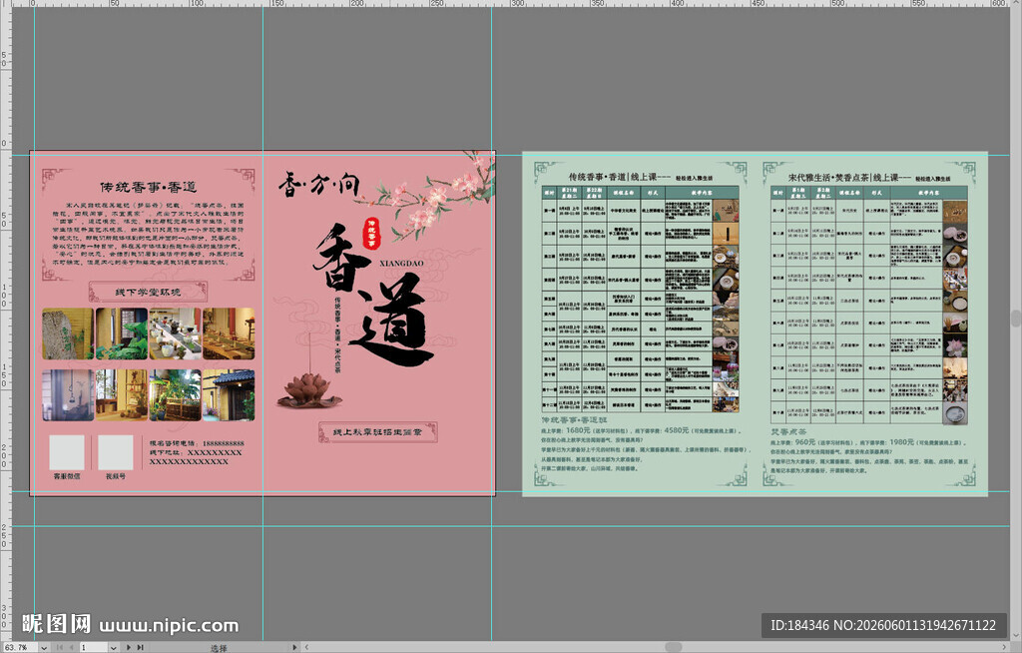Image resolution: width=1022 pixels, height=653 pixels.
Task: Click the horizontal scrollbar thumb
Action: tap(674, 648)
